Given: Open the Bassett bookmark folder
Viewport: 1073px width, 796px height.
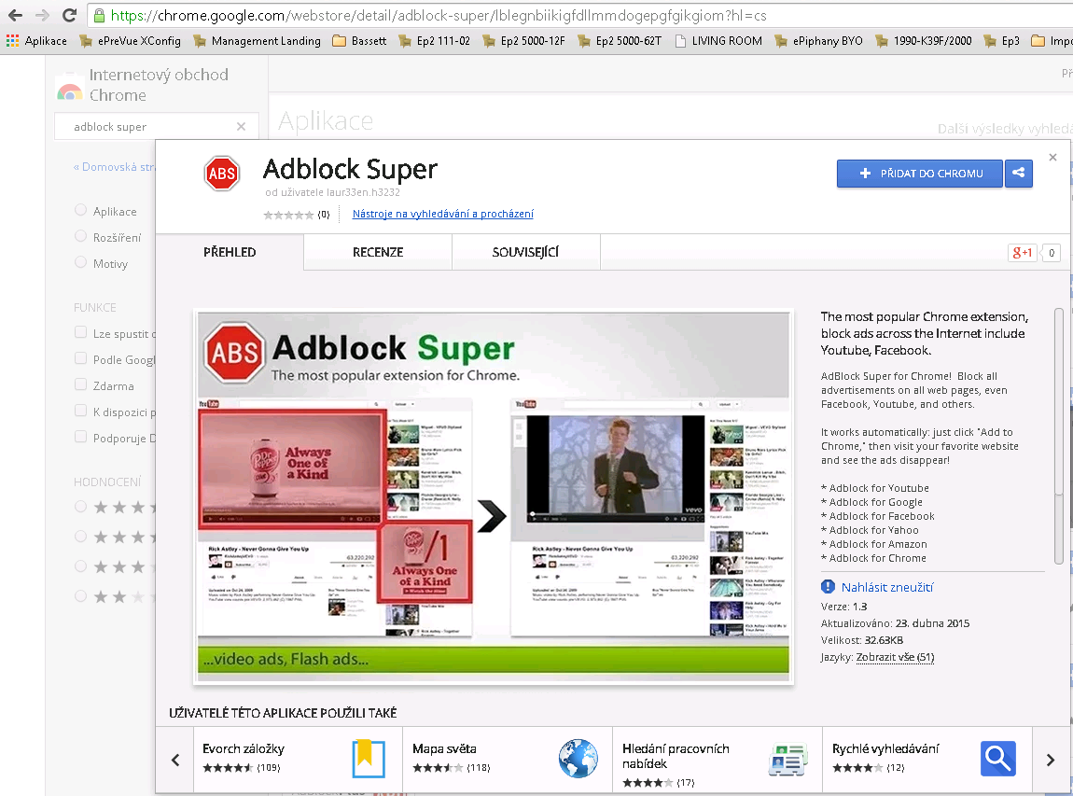Looking at the screenshot, I should coord(359,41).
